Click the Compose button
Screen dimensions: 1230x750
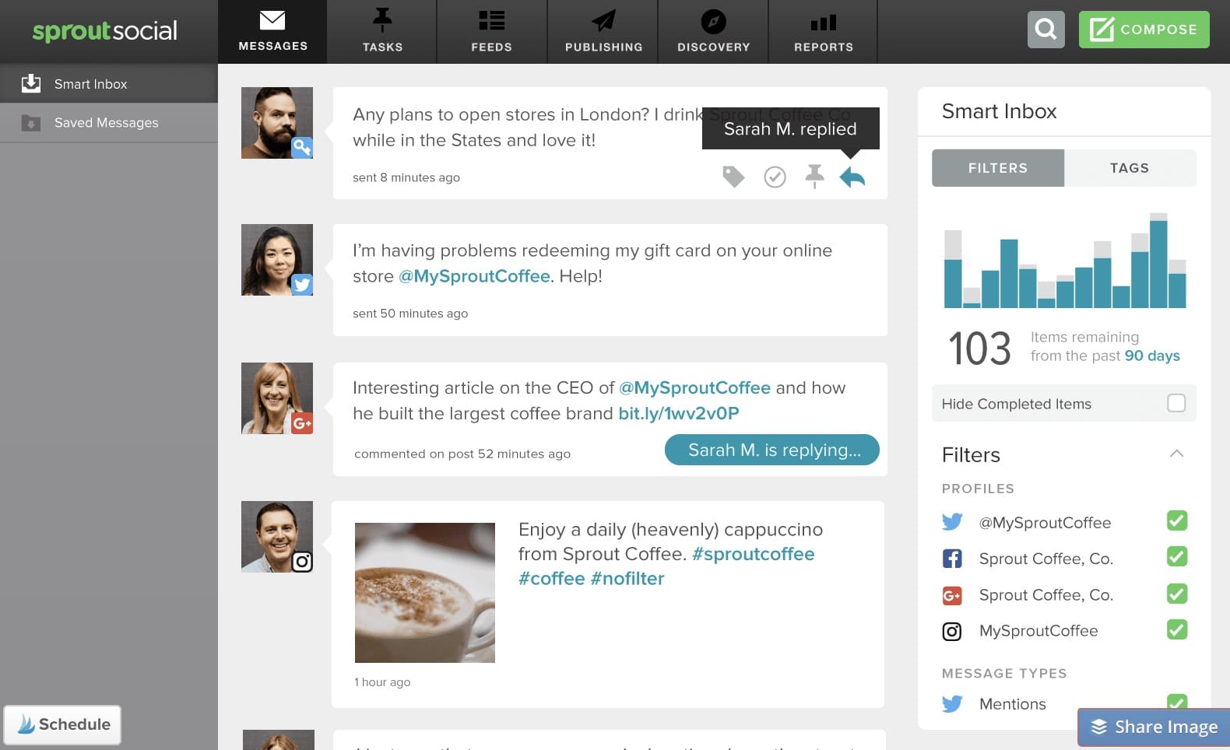[x=1144, y=30]
